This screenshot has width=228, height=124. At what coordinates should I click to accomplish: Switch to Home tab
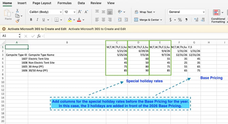point(7,3)
